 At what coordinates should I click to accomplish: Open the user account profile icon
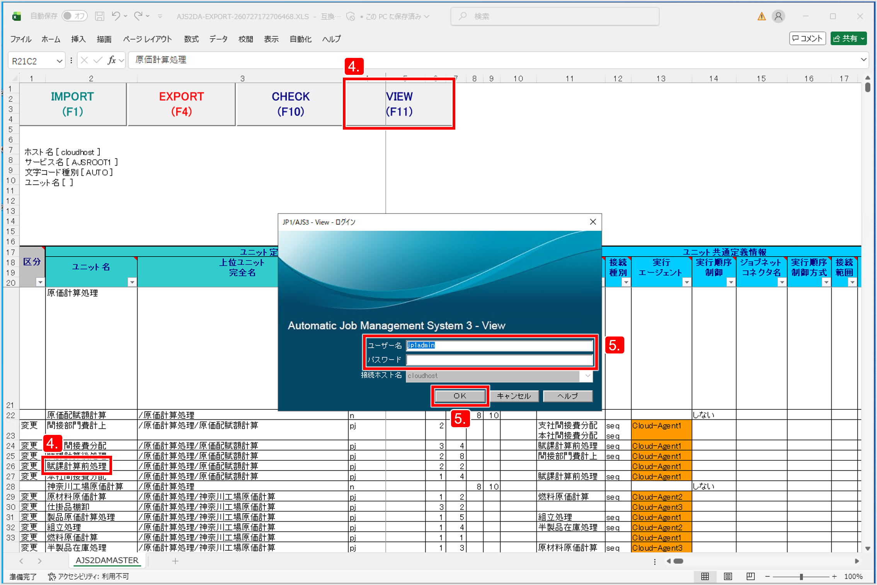[x=778, y=16]
